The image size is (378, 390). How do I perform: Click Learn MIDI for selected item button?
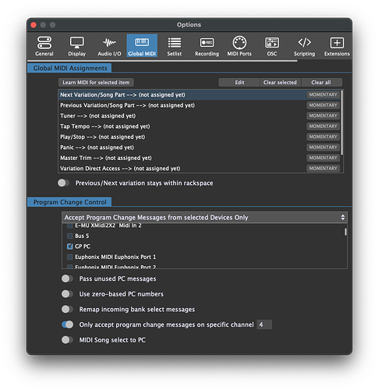96,83
